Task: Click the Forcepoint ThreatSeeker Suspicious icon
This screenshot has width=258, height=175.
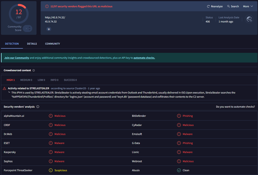Action: pos(51,170)
